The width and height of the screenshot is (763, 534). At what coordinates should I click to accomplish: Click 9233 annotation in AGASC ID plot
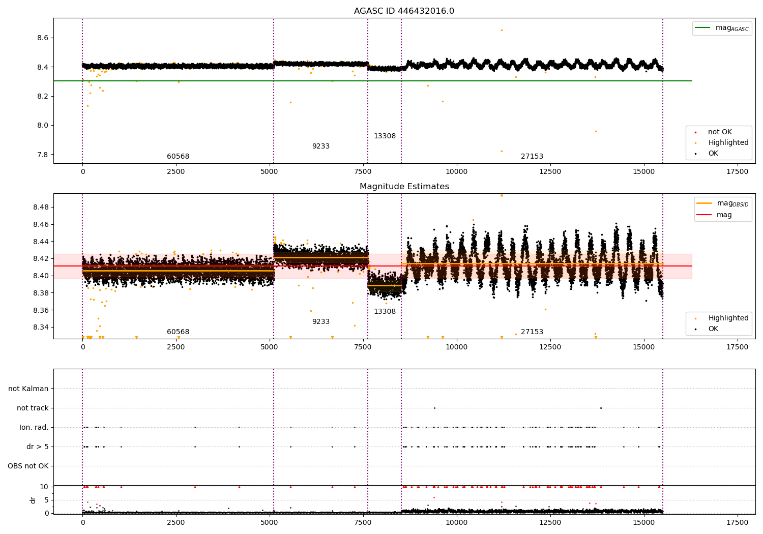321,146
